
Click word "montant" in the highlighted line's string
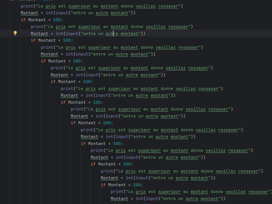(129, 34)
